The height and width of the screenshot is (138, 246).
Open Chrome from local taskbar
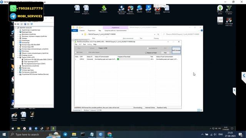pos(109,135)
